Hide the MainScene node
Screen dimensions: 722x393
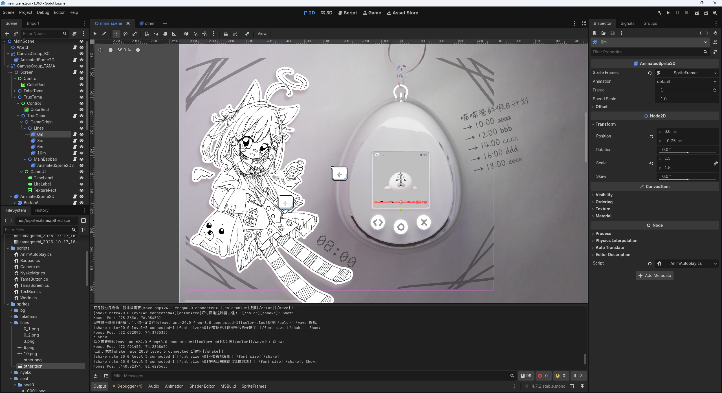[x=82, y=41]
